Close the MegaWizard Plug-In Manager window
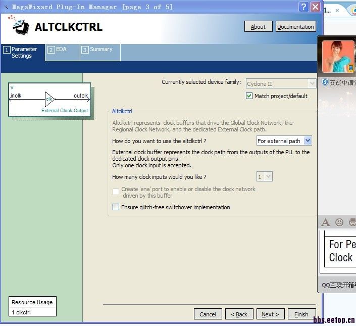This screenshot has height=326, width=356. tap(315, 7)
